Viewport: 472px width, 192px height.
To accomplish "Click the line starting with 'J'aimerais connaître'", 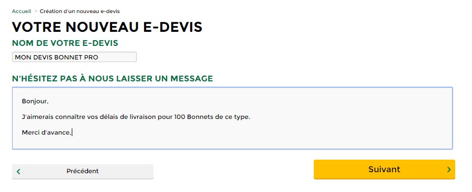I will click(x=136, y=117).
